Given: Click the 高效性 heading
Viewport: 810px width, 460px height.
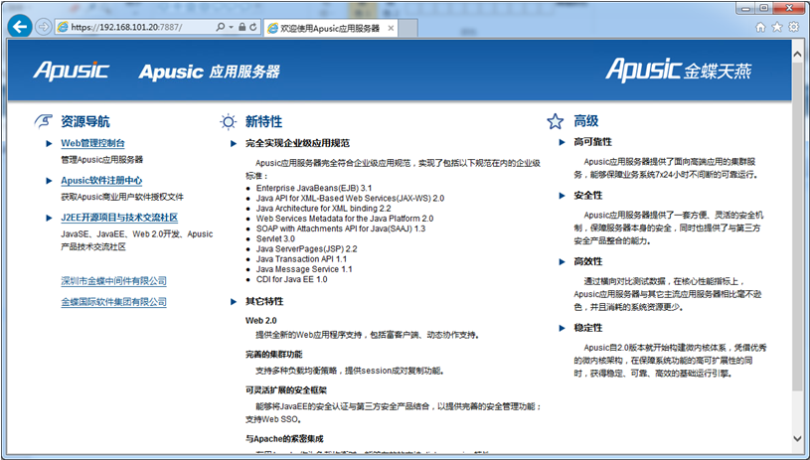Looking at the screenshot, I should [587, 261].
